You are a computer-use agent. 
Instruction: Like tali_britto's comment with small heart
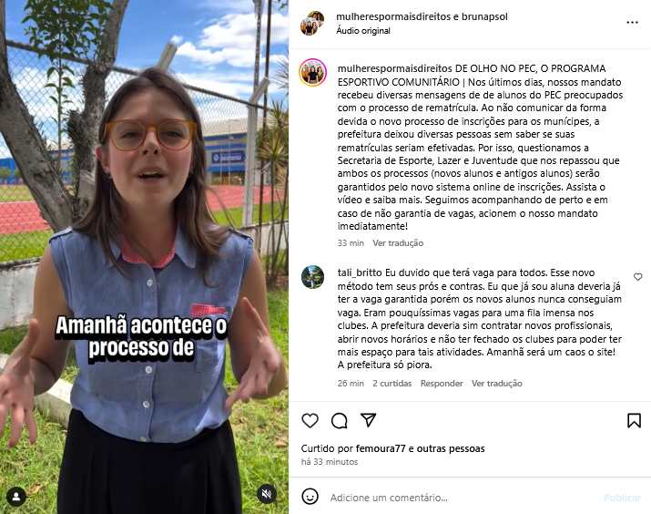pos(637,277)
